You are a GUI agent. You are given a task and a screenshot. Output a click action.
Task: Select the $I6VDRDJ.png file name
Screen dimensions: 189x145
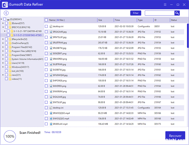[59, 86]
